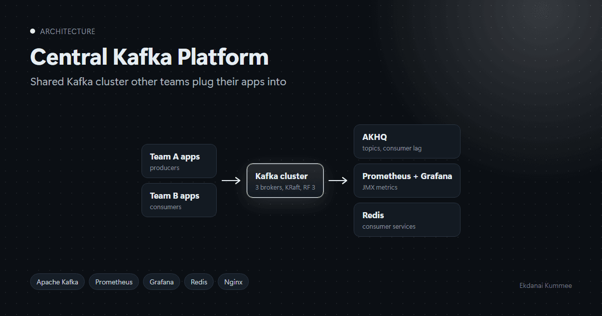Choose the Redis tag pill
The image size is (602, 316).
click(199, 282)
